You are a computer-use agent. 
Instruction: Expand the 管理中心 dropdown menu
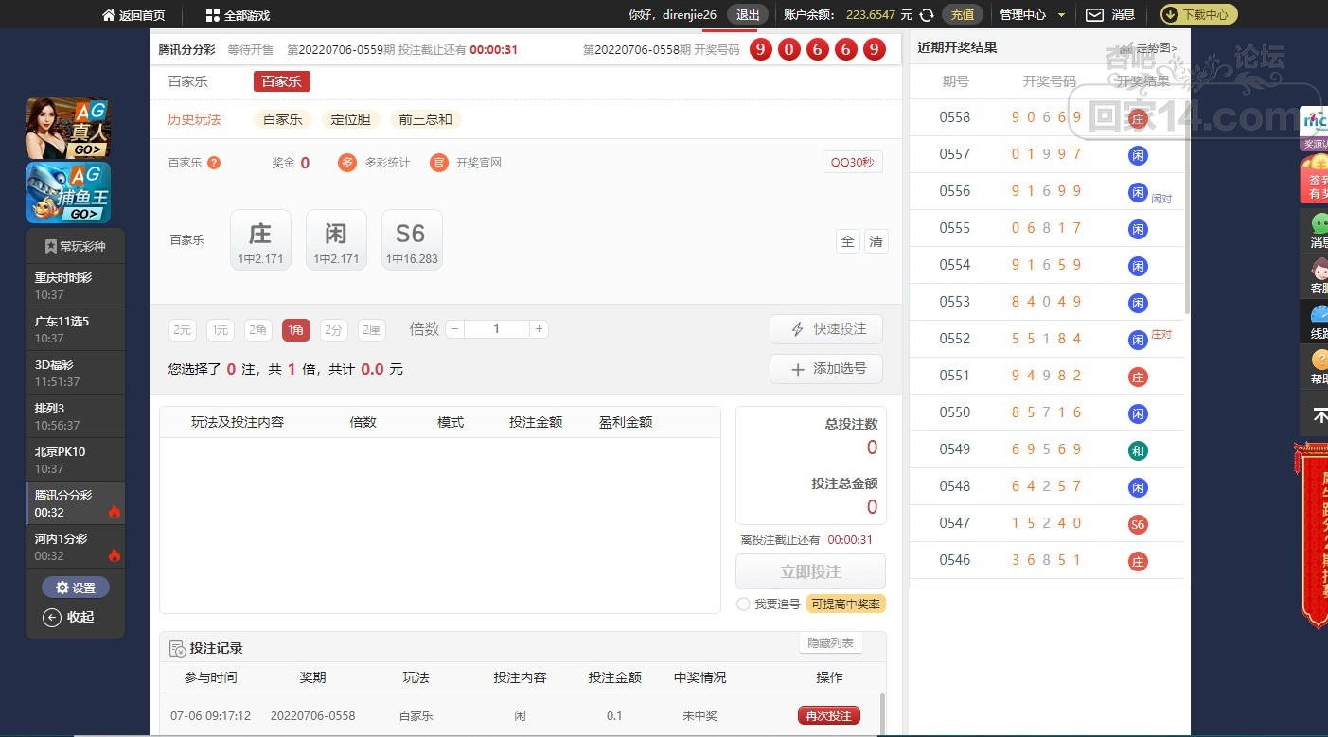coord(1033,15)
